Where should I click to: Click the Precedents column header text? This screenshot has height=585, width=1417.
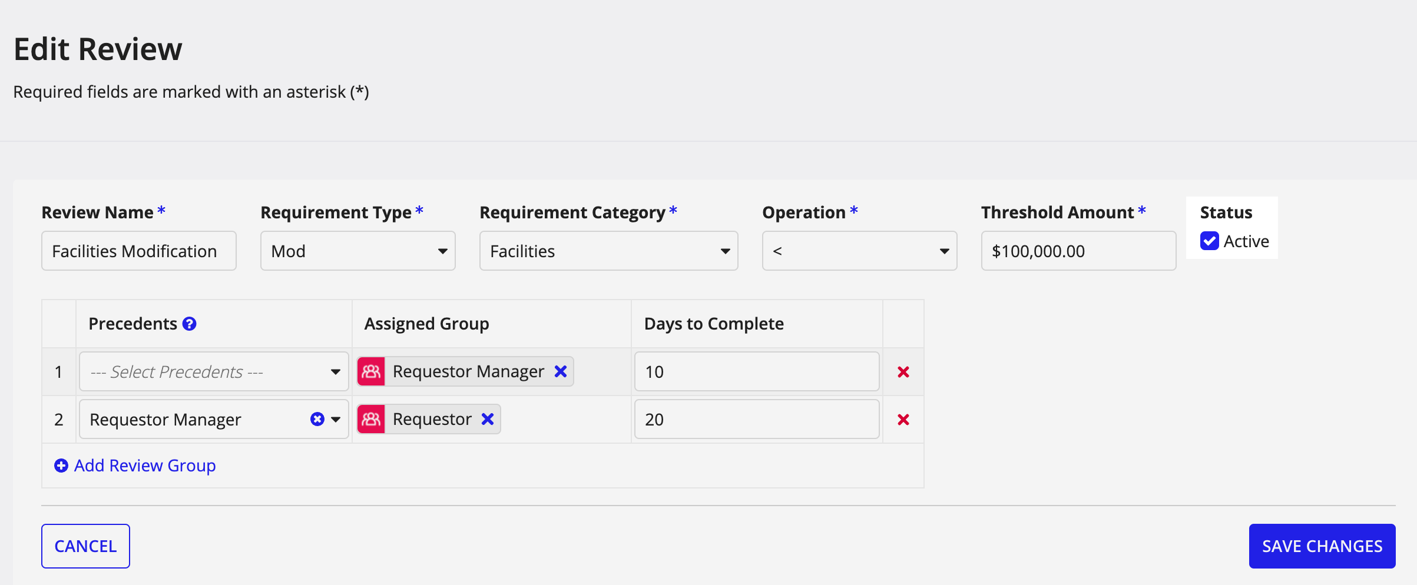133,324
